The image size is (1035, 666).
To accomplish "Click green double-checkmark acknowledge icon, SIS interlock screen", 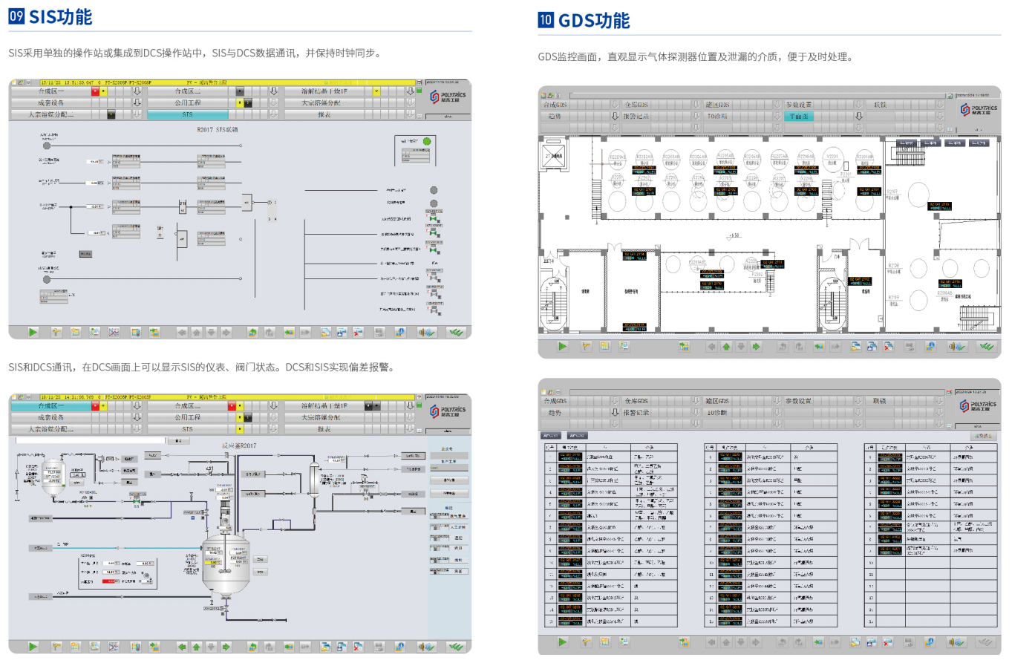I will [x=456, y=332].
